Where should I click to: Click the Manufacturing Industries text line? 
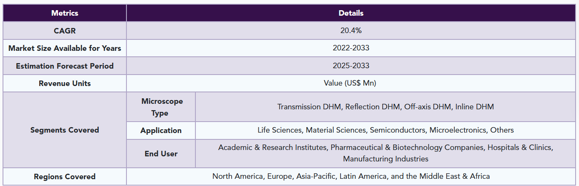coord(385,159)
